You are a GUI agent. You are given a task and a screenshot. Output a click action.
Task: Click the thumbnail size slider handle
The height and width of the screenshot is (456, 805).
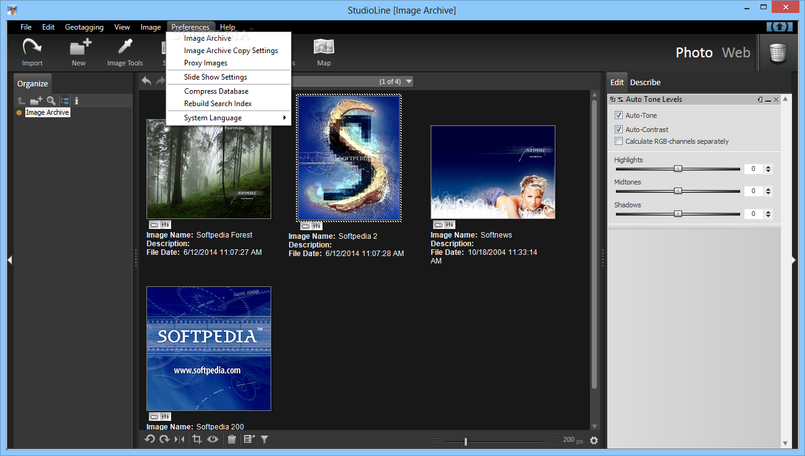click(x=465, y=441)
